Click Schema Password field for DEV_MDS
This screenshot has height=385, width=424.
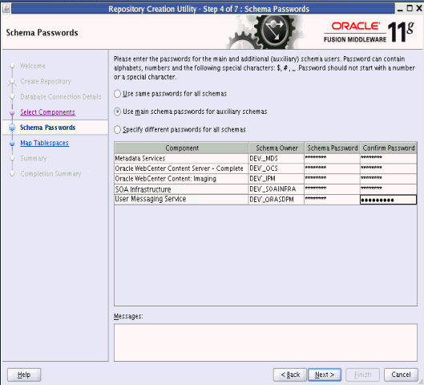click(x=332, y=158)
